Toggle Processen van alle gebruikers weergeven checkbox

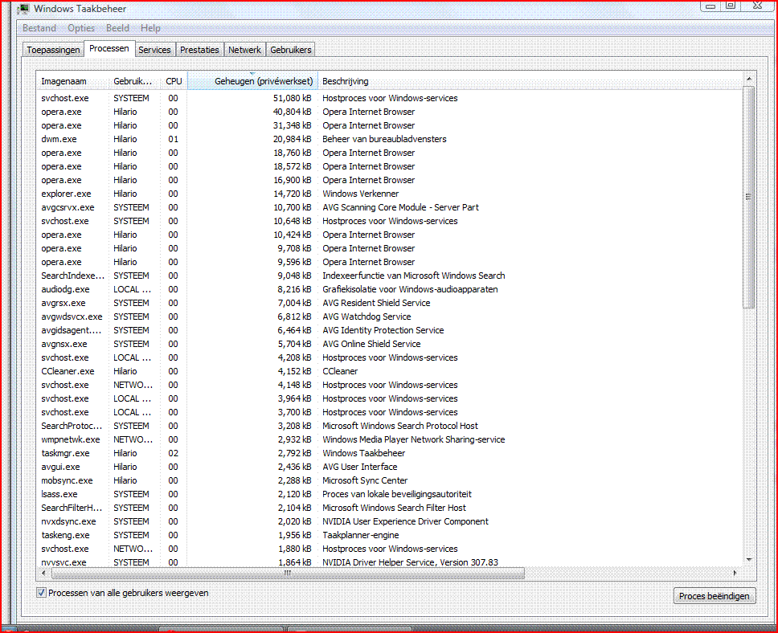(41, 593)
